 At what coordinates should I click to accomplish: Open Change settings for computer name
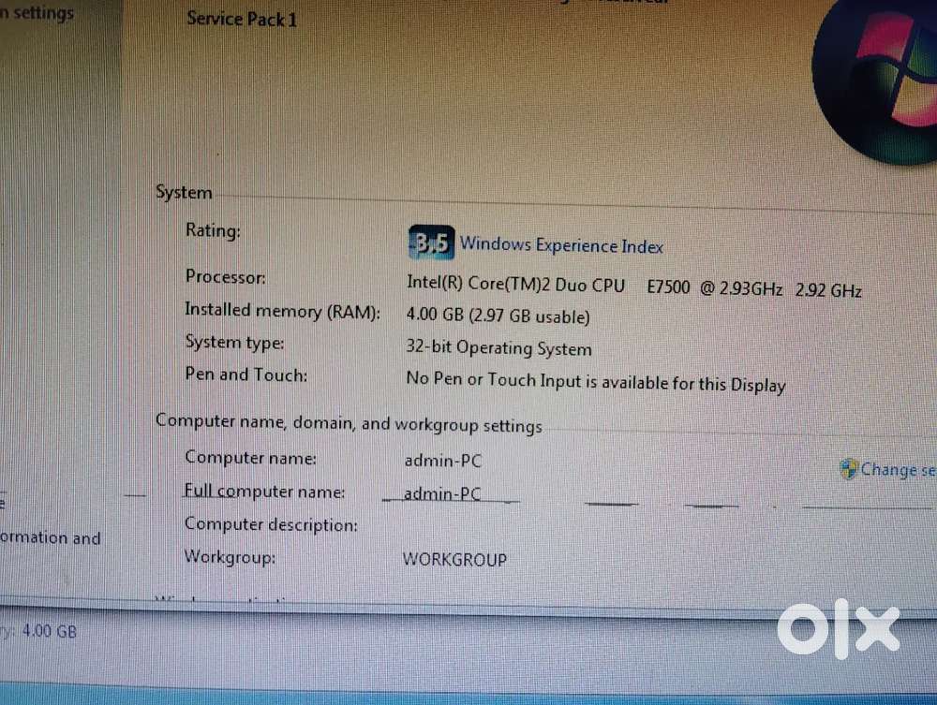coord(897,470)
